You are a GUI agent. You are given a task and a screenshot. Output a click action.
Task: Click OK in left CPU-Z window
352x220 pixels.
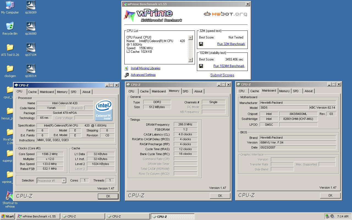coord(108,196)
